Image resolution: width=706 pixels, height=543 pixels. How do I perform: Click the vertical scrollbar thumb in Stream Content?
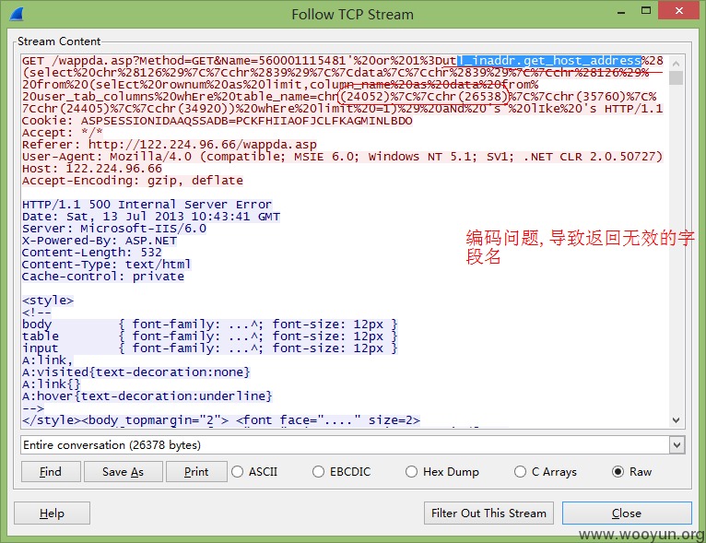[676, 77]
